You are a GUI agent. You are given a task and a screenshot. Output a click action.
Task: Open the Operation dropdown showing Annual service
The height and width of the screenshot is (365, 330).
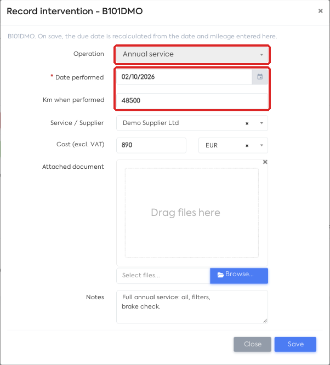192,54
